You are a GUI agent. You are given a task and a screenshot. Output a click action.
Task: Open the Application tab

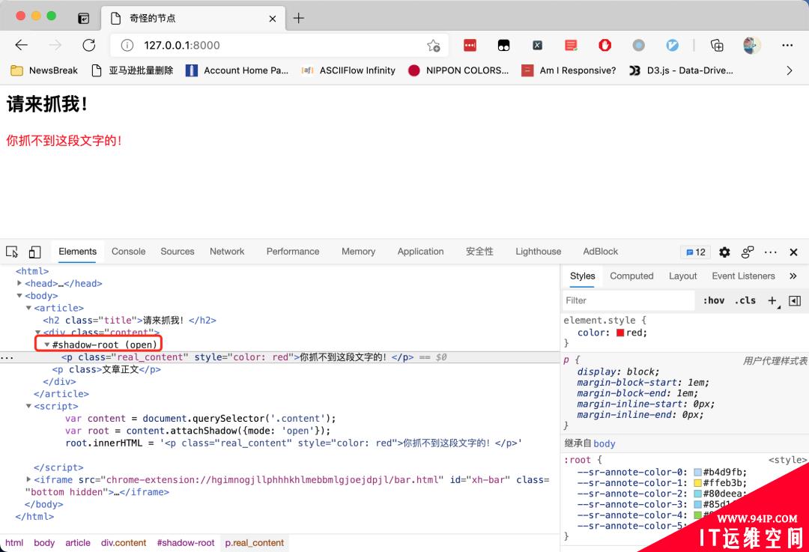[x=420, y=252]
